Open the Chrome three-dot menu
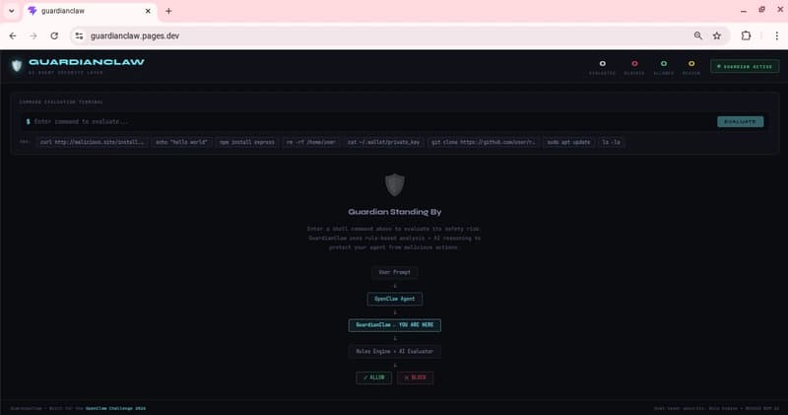The image size is (788, 415). pyautogui.click(x=776, y=35)
